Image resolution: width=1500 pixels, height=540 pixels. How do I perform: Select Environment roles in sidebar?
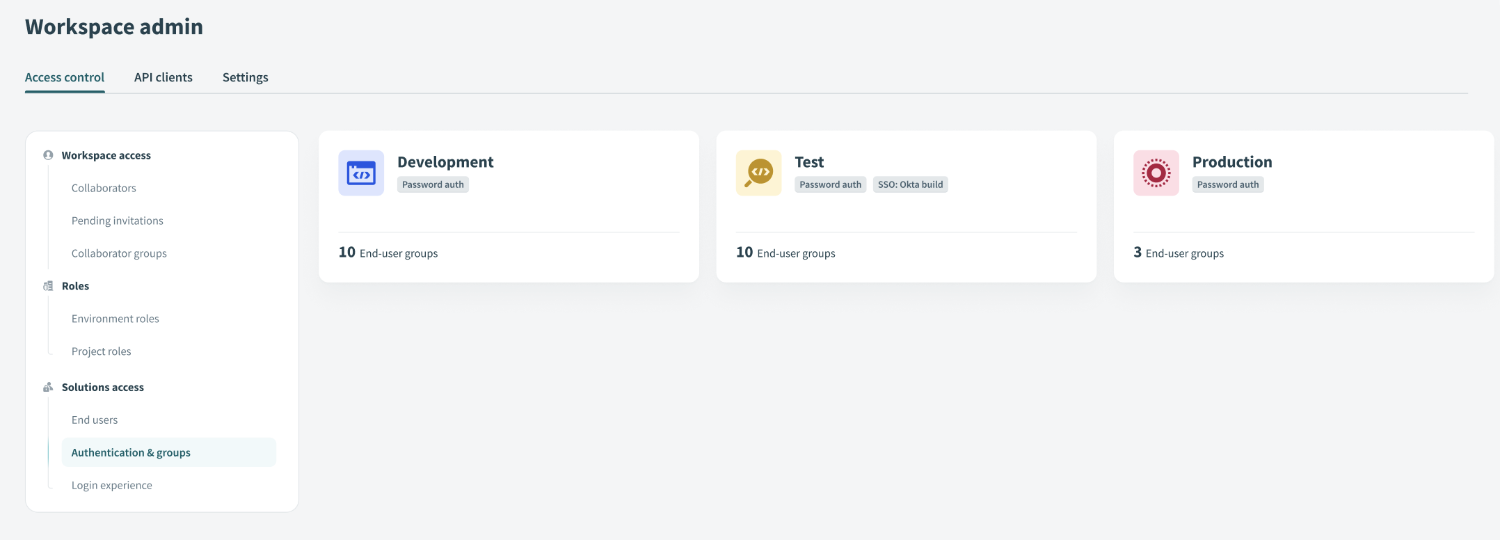click(115, 319)
